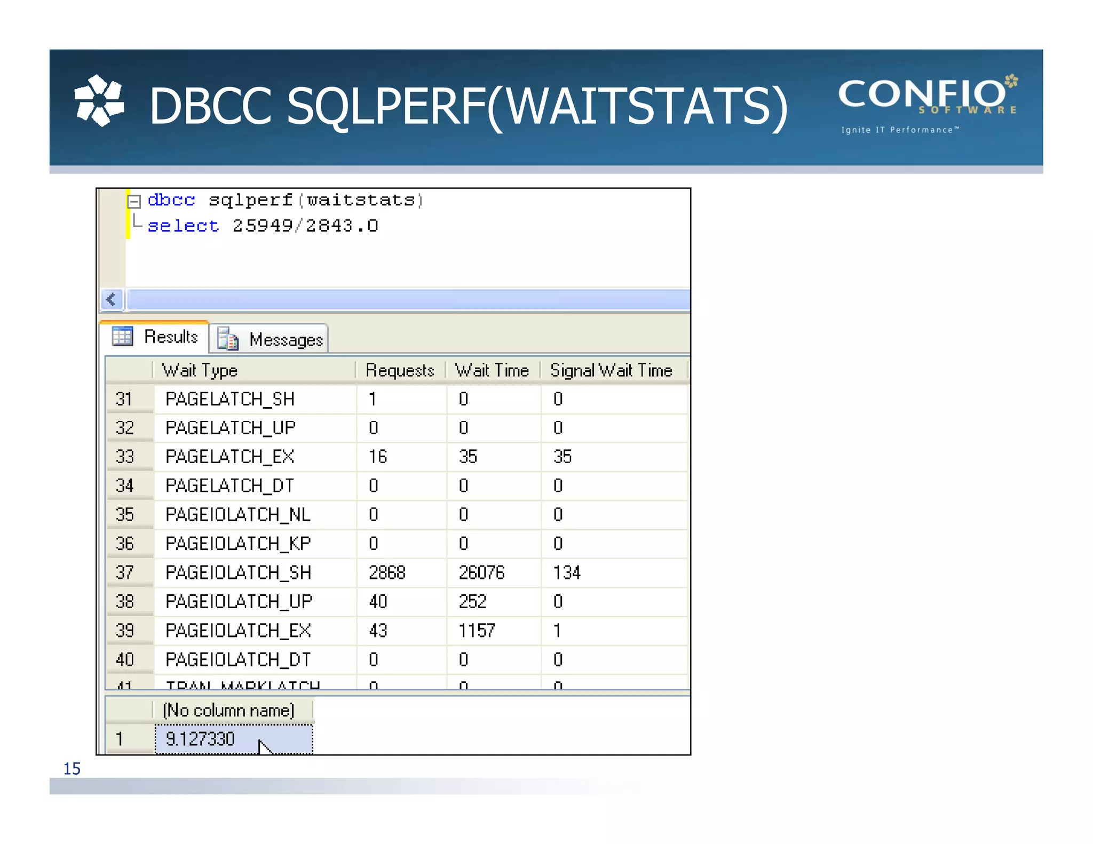1093x844 pixels.
Task: Click the PAGEIOLATCH_EX cell
Action: pyautogui.click(x=255, y=631)
